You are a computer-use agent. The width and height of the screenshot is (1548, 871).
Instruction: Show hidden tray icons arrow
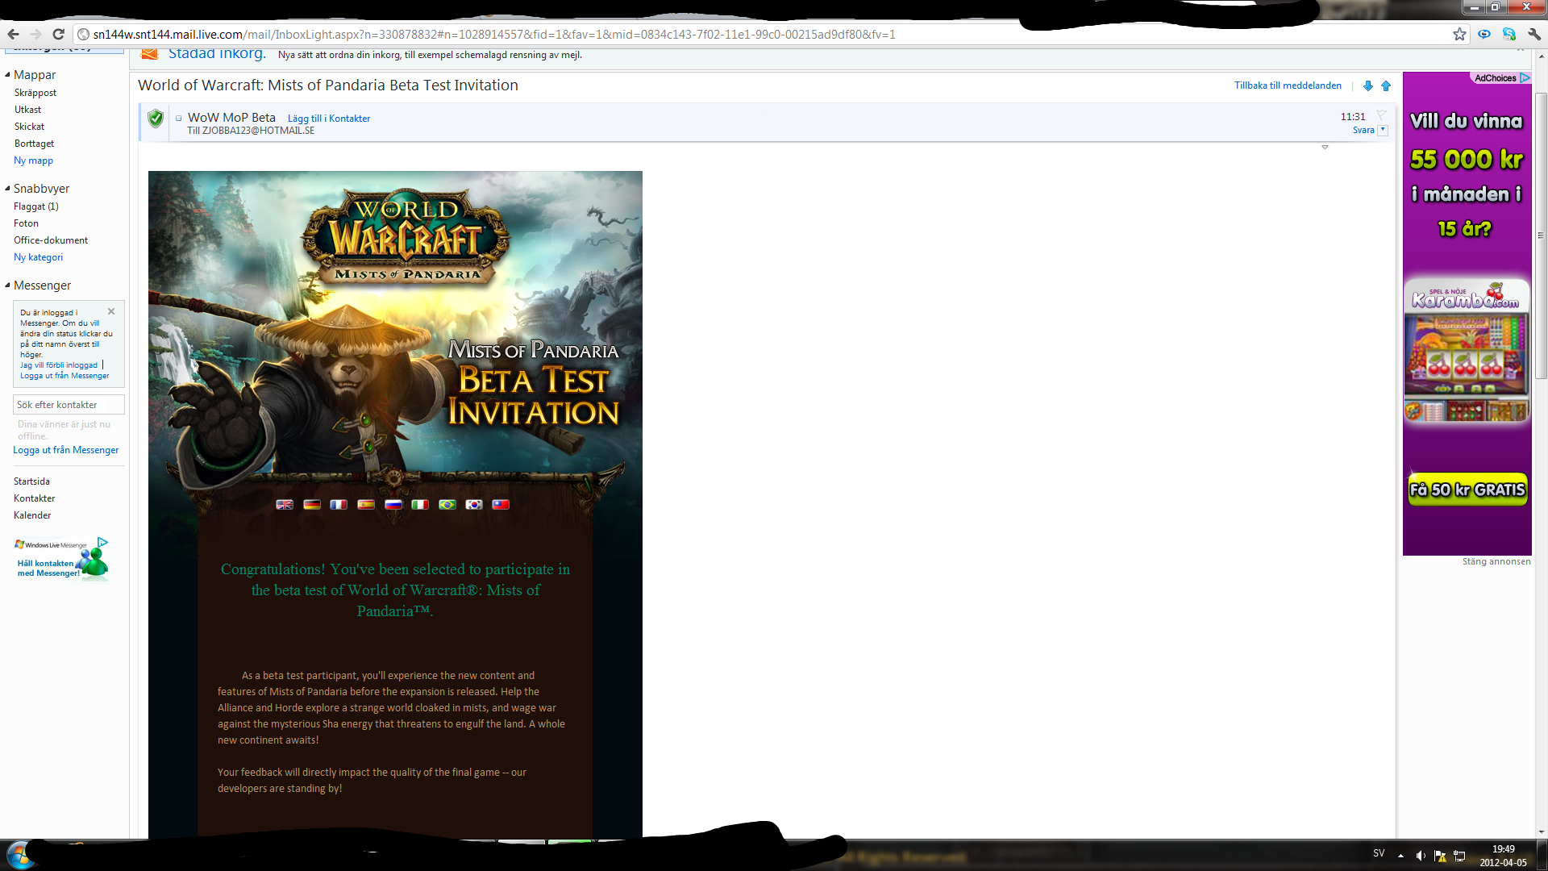pyautogui.click(x=1400, y=856)
